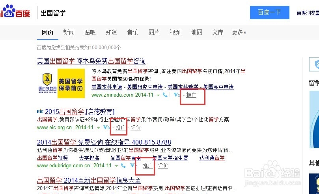The height and width of the screenshot is (194, 319).
Task: Focus the search box containing 出国留学
Action: (144, 13)
